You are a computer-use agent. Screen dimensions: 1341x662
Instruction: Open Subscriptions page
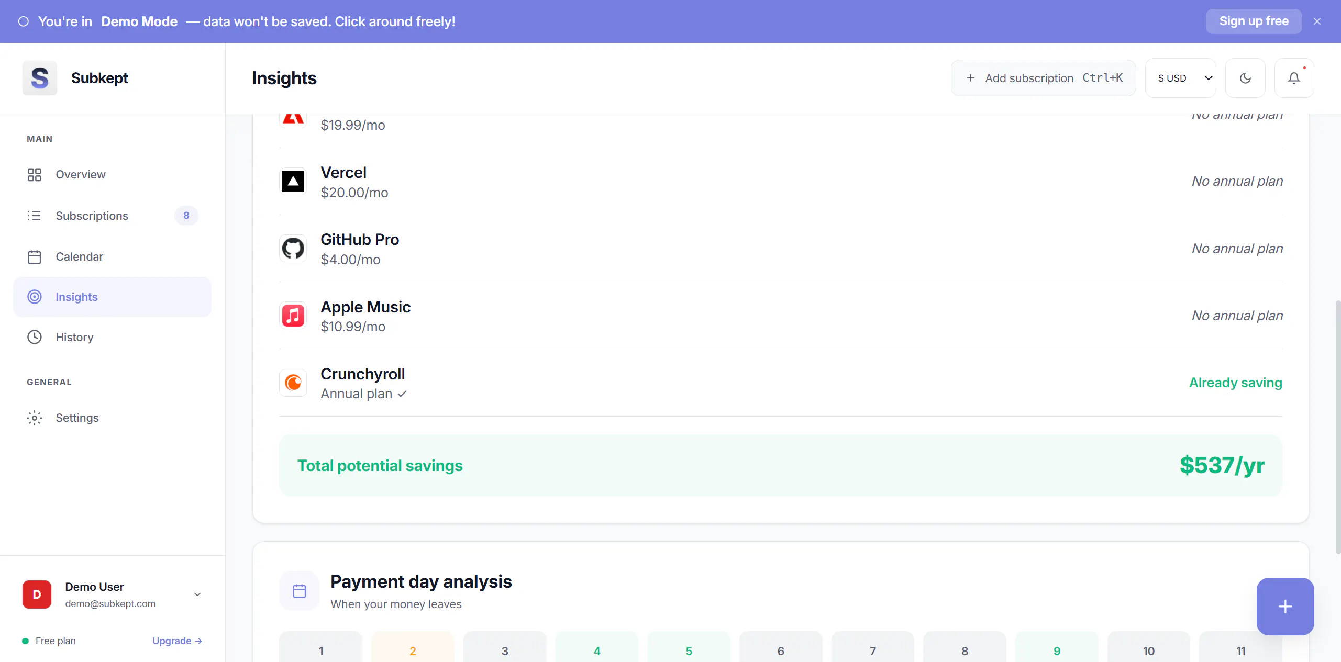tap(112, 216)
